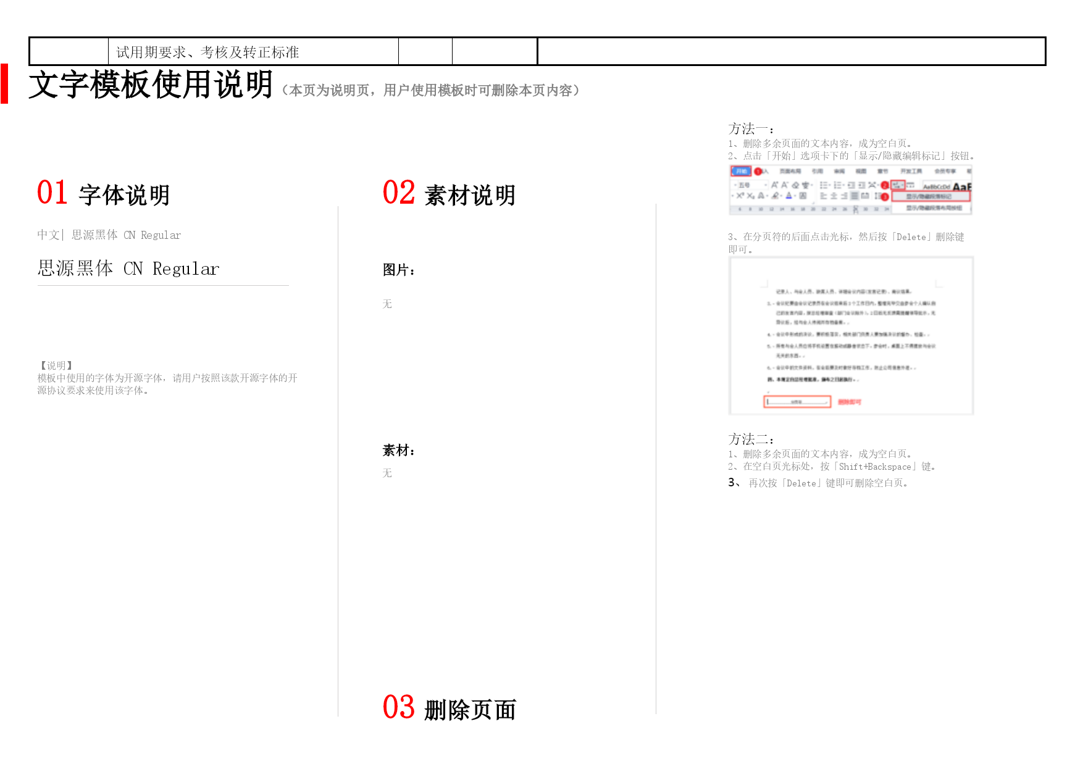
Task: Click the paragraph starting '模板中使用的字体为开源字体'
Action: click(167, 384)
